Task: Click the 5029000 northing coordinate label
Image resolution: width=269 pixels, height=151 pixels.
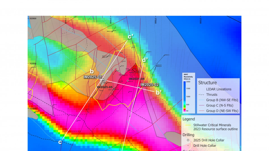Action: click(x=33, y=18)
